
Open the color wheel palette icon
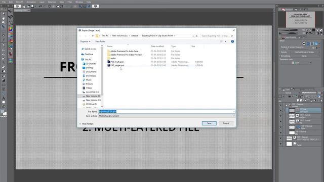(10, 29)
